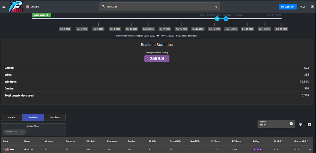The image size is (316, 153).
Task: Expand the M1A1 row details
Action: (x=310, y=150)
